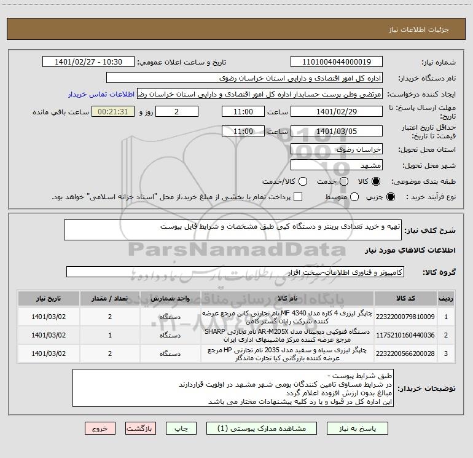473x458 pixels.
Task: Click the validity time field beside 1401/03/05
Action: point(243,131)
